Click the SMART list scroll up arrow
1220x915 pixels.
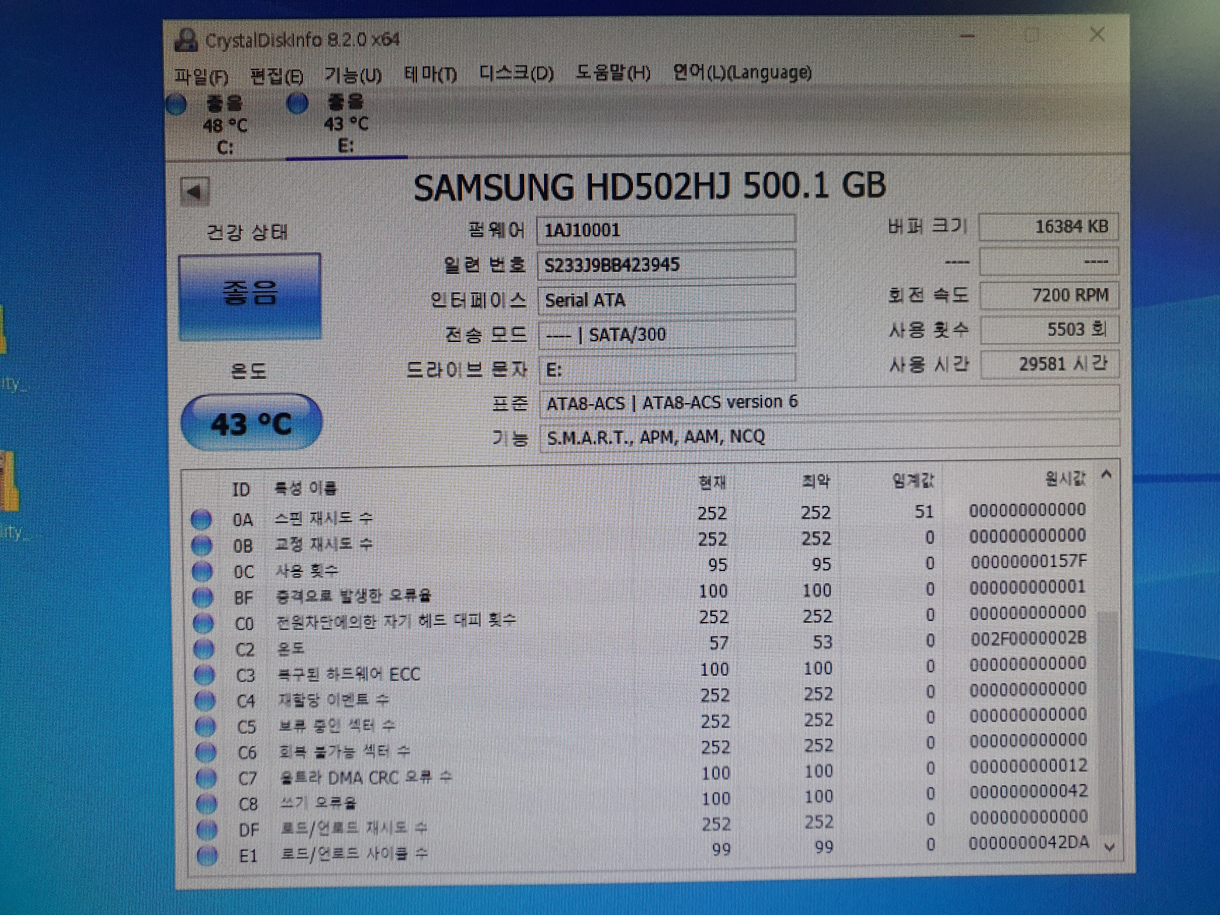(x=1106, y=474)
